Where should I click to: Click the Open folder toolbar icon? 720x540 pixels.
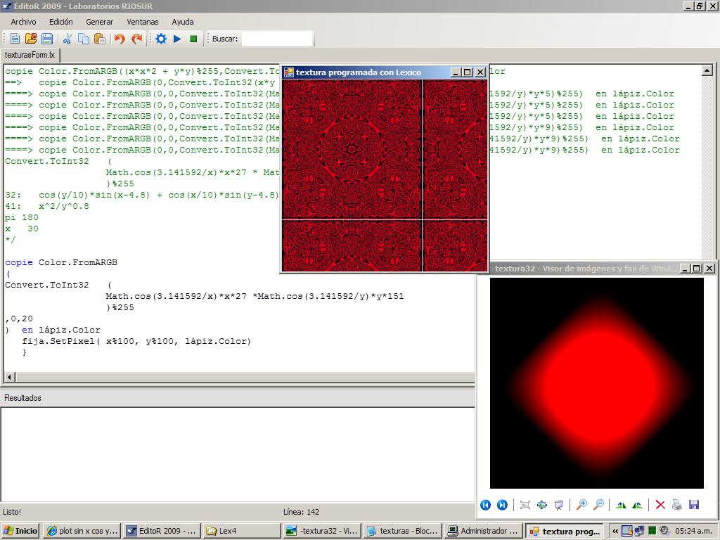click(x=31, y=39)
